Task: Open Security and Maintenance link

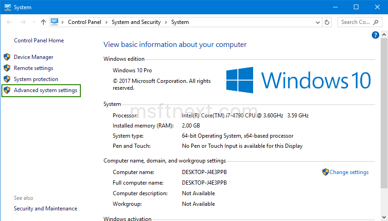Action: tap(46, 209)
